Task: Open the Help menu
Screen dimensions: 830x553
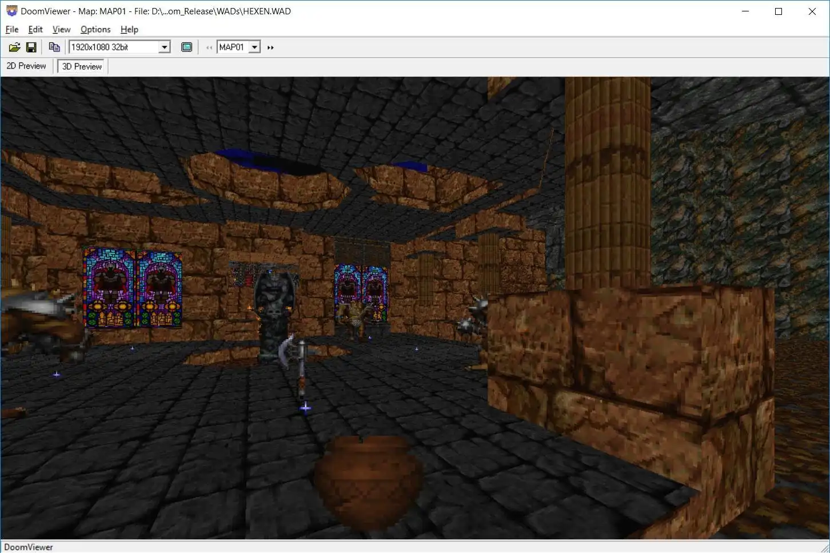Action: pyautogui.click(x=129, y=29)
